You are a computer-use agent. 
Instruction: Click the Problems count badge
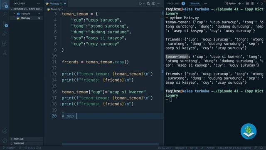coord(183,3)
